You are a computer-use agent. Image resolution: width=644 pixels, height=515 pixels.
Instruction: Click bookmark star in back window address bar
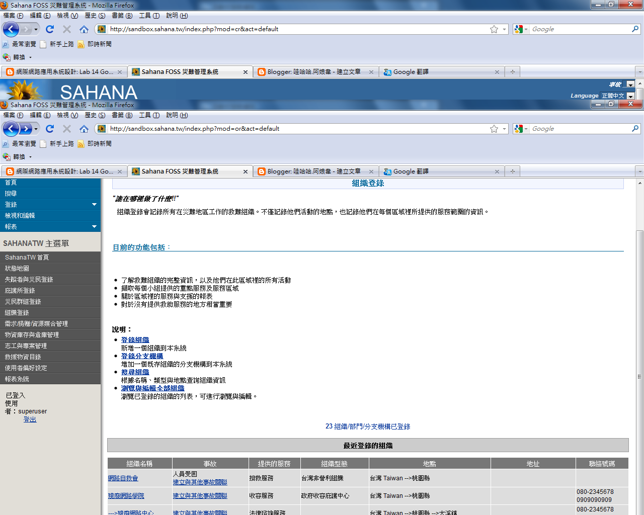494,29
